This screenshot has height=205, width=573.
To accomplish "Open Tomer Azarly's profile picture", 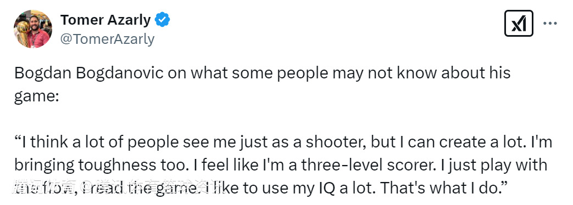I will coord(33,29).
